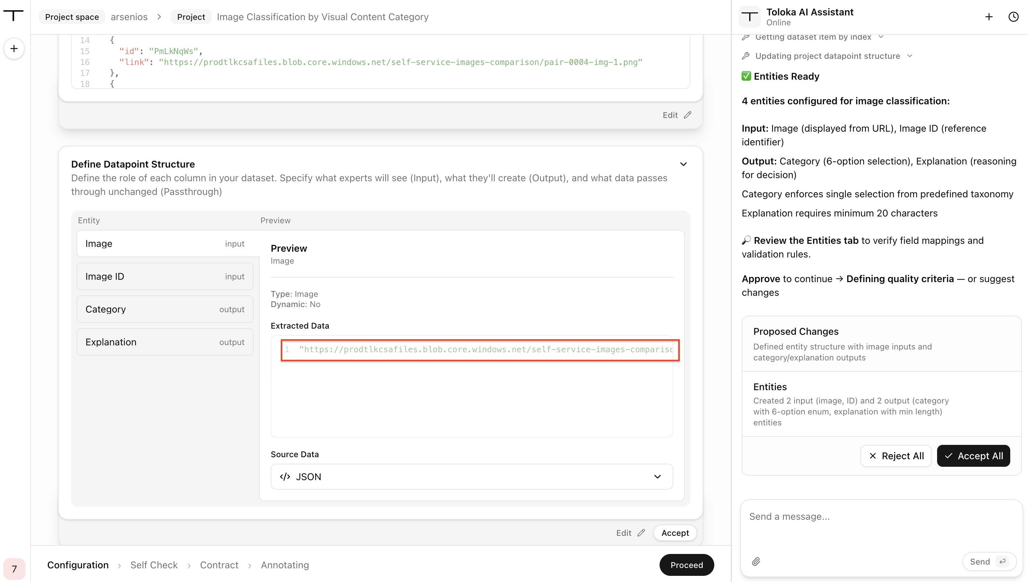
Task: Go to the Self Check step
Action: click(154, 565)
